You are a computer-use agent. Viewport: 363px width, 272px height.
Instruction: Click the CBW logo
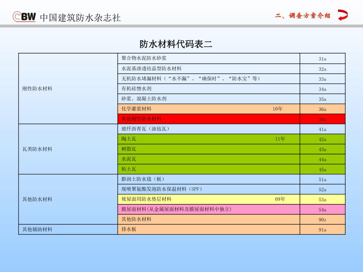[24, 17]
